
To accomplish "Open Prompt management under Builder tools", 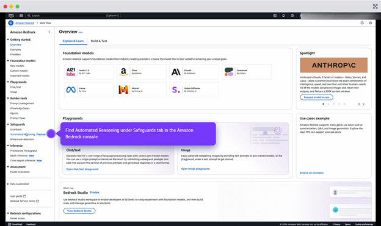I will click(x=22, y=104).
